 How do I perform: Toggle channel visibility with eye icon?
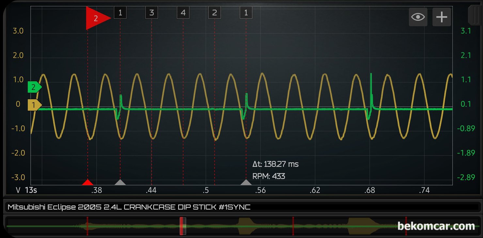[x=418, y=17]
